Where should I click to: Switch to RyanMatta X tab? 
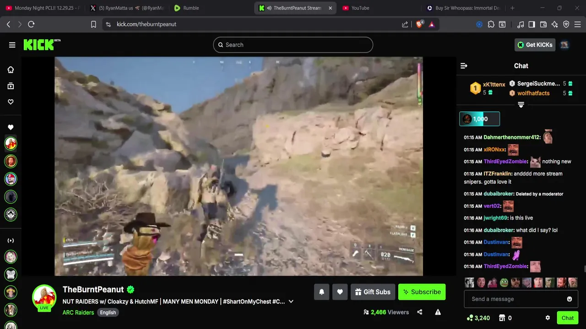coord(127,8)
